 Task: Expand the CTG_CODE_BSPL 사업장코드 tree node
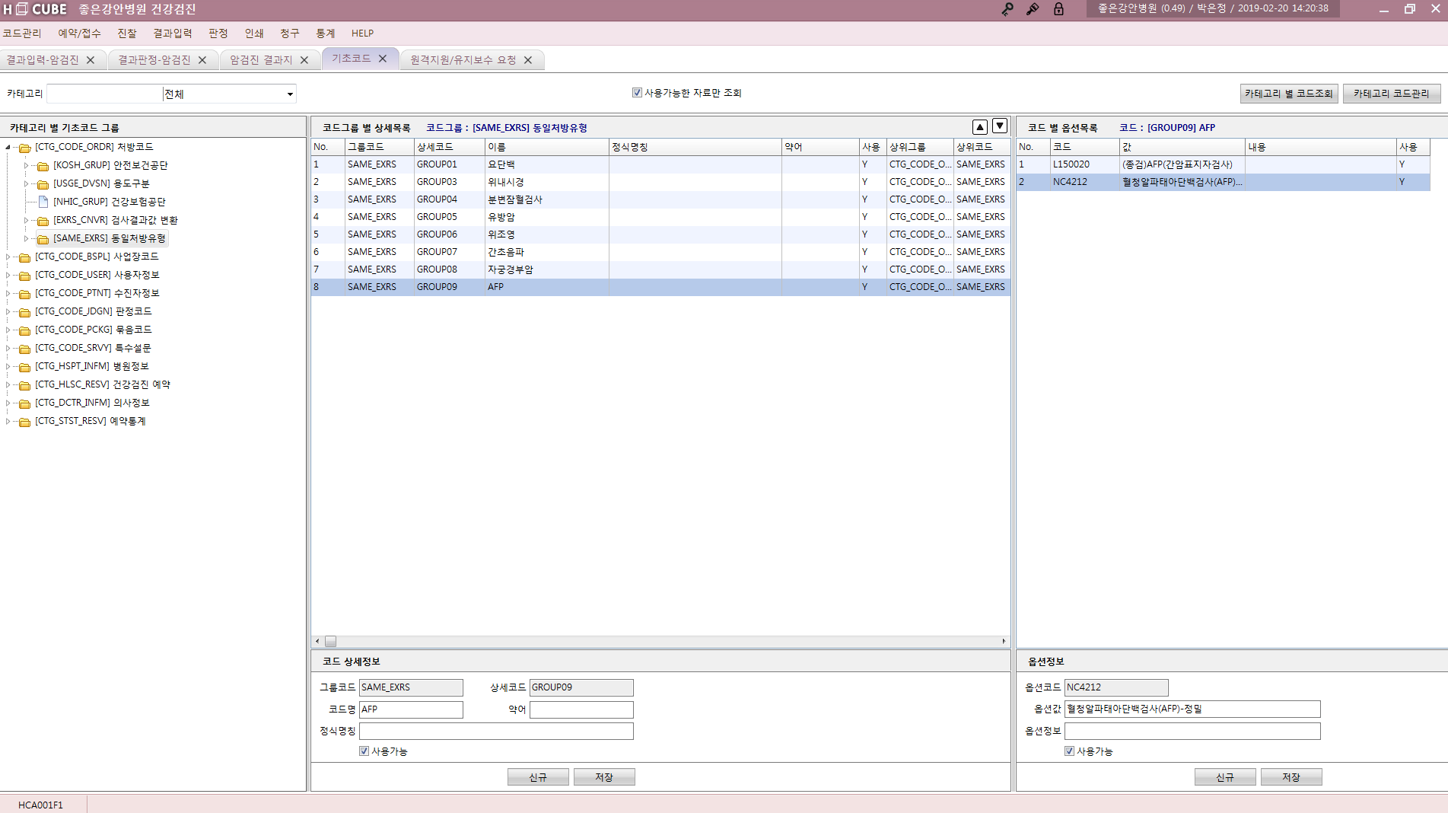pos(8,257)
